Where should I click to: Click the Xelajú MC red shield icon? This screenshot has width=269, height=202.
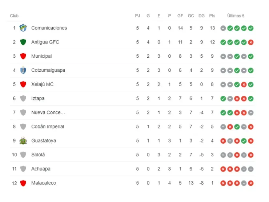[x=23, y=84]
